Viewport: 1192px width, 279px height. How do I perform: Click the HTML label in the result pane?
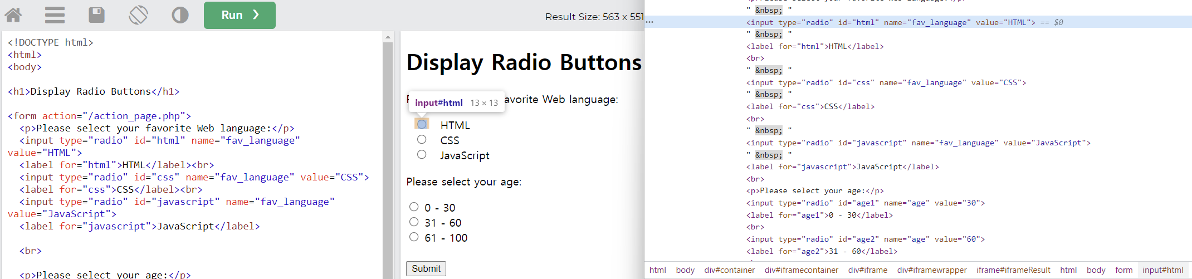(x=455, y=125)
